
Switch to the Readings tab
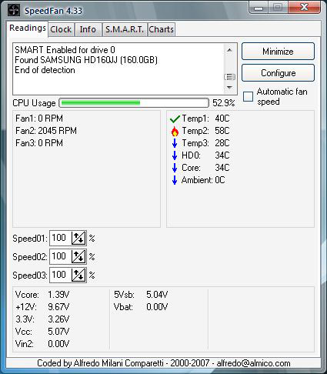[x=28, y=28]
